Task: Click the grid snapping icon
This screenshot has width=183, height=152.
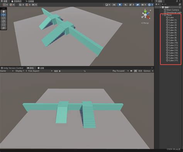Action: click(x=27, y=5)
